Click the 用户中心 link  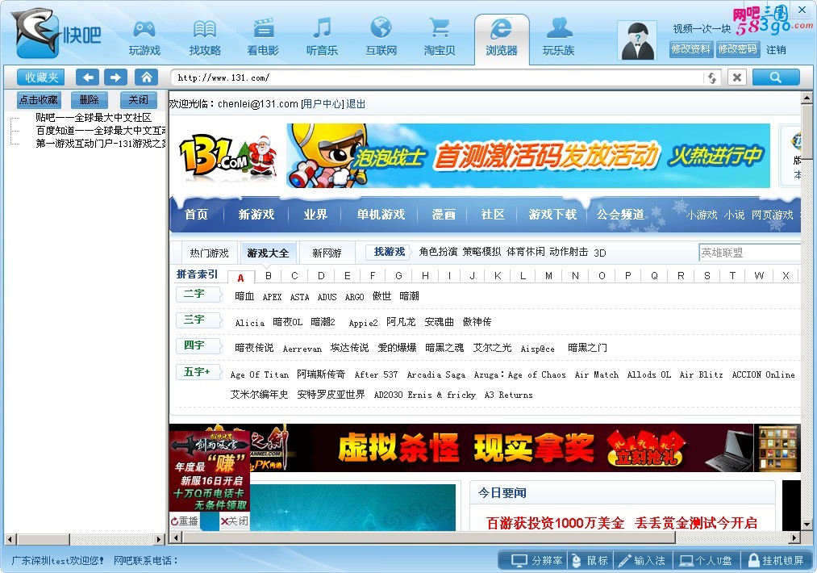click(x=322, y=104)
